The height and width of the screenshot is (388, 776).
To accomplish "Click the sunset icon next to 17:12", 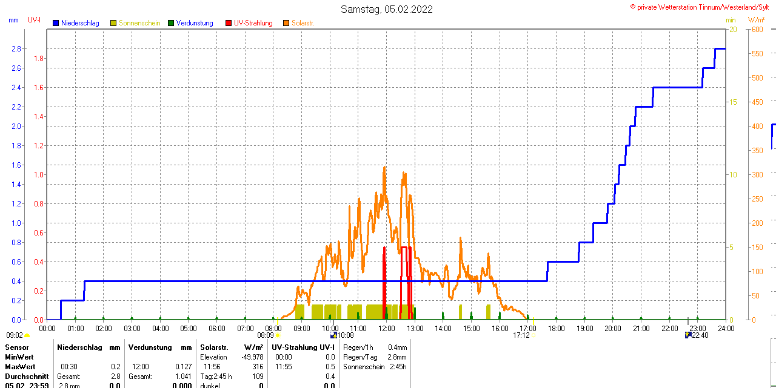I will click(x=533, y=335).
